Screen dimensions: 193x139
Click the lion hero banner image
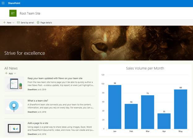click(96, 43)
